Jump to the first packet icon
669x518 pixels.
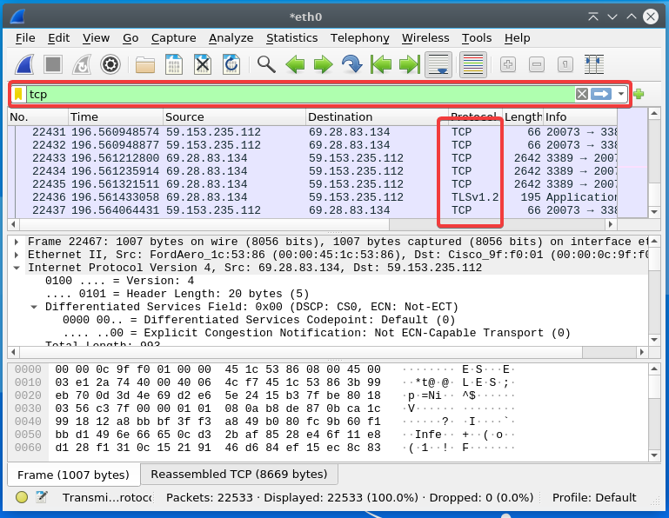[x=380, y=65]
